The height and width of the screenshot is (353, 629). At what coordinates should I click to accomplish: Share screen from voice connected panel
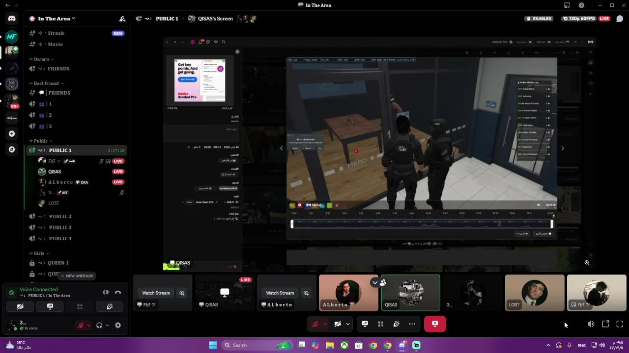50,306
